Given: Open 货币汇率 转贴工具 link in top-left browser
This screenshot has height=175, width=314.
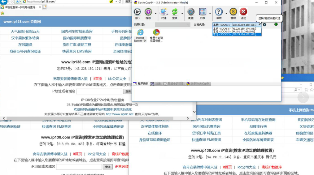Looking at the screenshot, I should coord(77,45).
